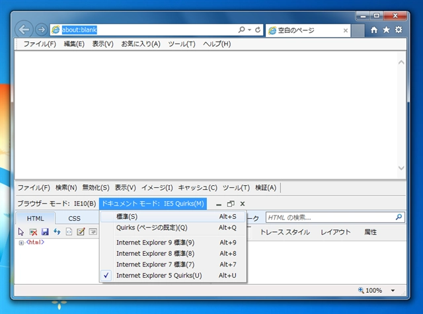Open browser 編集(E) menu
Screen dimensions: 423x314
click(74, 44)
